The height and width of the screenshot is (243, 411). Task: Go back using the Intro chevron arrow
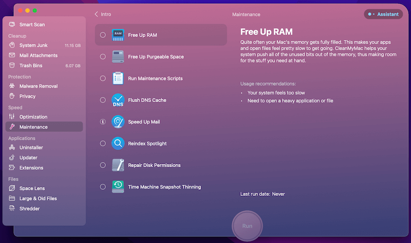pyautogui.click(x=96, y=14)
